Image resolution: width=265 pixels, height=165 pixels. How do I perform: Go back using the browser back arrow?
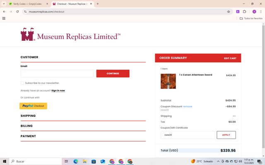coord(4,12)
